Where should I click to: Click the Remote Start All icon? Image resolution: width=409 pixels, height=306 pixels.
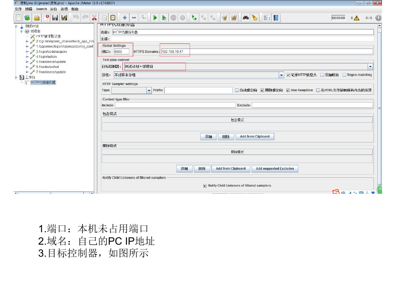[x=194, y=18]
